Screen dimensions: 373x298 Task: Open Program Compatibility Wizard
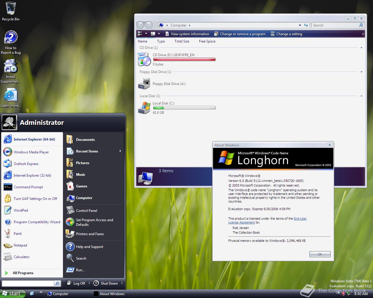pyautogui.click(x=32, y=222)
